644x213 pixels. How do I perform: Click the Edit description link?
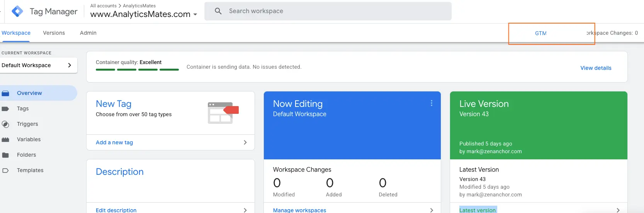116,210
